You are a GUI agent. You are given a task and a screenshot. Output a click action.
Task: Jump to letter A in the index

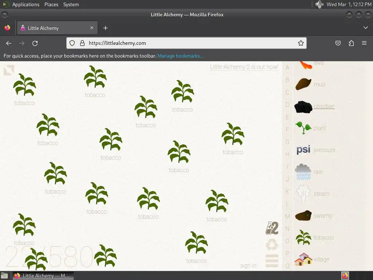click(287, 67)
